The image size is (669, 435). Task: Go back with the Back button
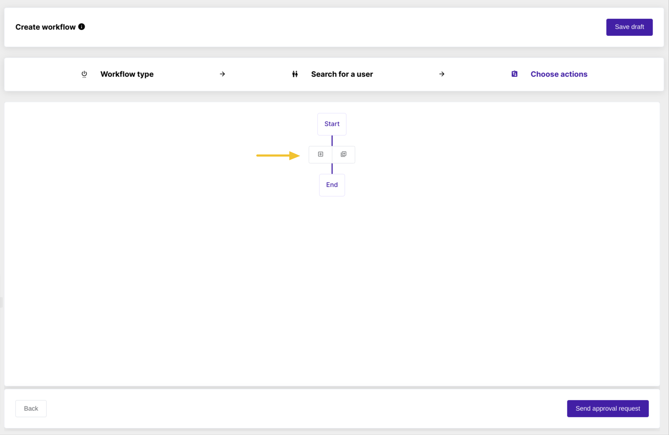click(x=31, y=409)
